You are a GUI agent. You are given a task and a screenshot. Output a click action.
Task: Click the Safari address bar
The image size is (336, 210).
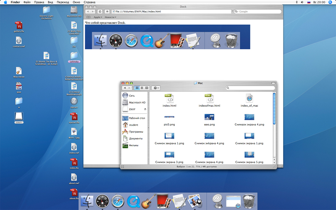tap(171, 12)
